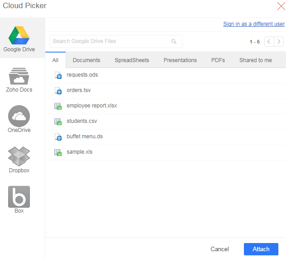Go to next page of files
286x258 pixels.
pos(279,42)
